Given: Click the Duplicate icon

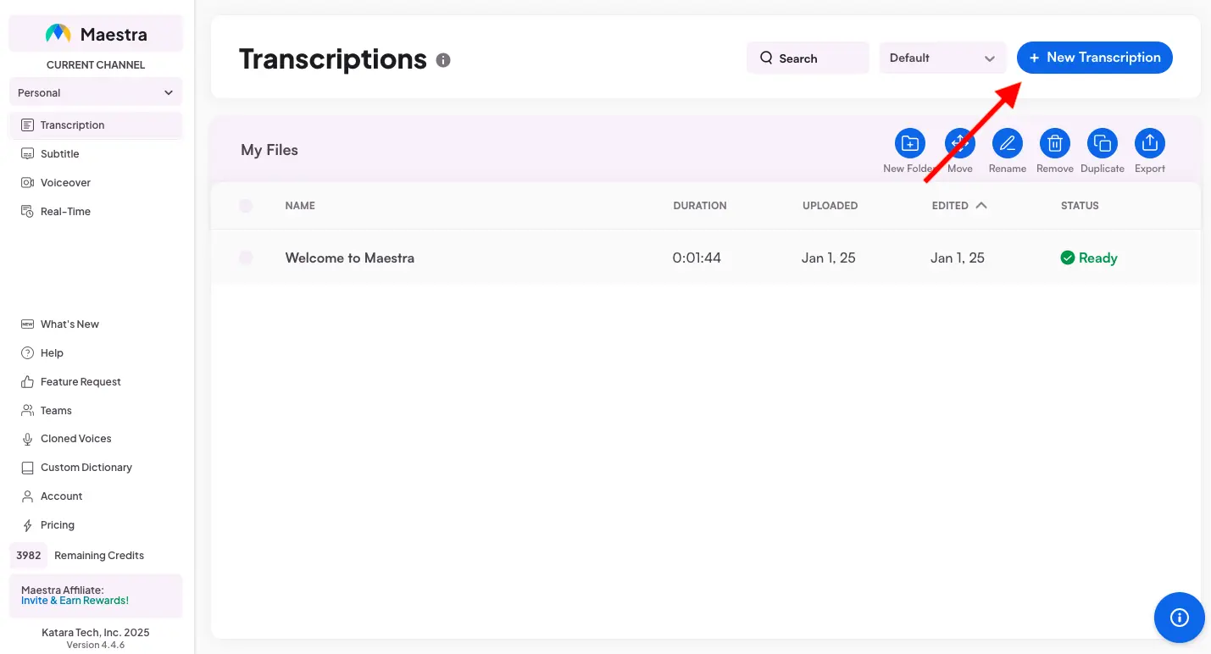Looking at the screenshot, I should click(x=1102, y=142).
